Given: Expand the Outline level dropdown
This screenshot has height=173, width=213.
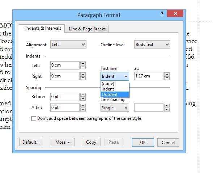Looking at the screenshot, I should coord(152,45).
